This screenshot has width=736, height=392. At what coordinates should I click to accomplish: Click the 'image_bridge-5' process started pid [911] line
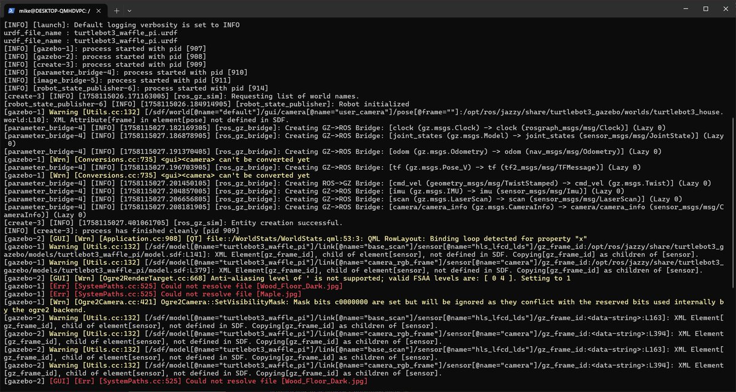click(x=117, y=80)
